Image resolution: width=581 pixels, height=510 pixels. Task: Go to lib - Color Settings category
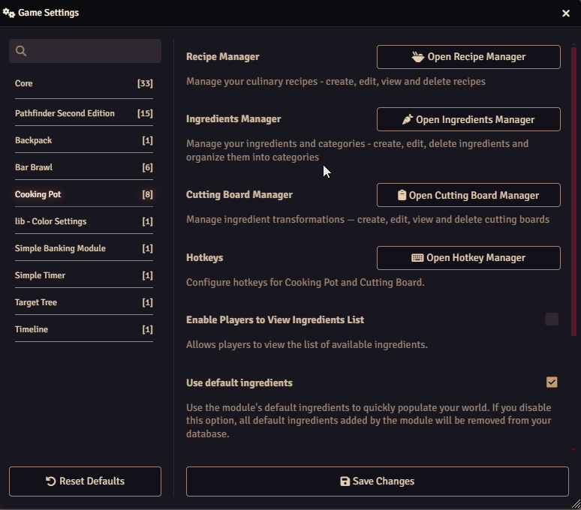pyautogui.click(x=50, y=221)
